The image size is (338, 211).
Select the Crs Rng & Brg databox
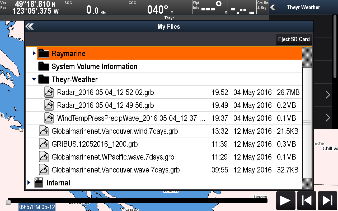point(263,7)
